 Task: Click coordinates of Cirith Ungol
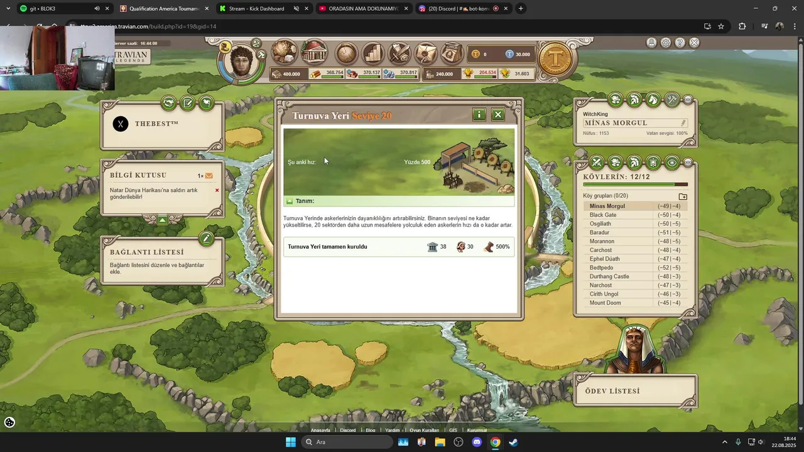669,294
